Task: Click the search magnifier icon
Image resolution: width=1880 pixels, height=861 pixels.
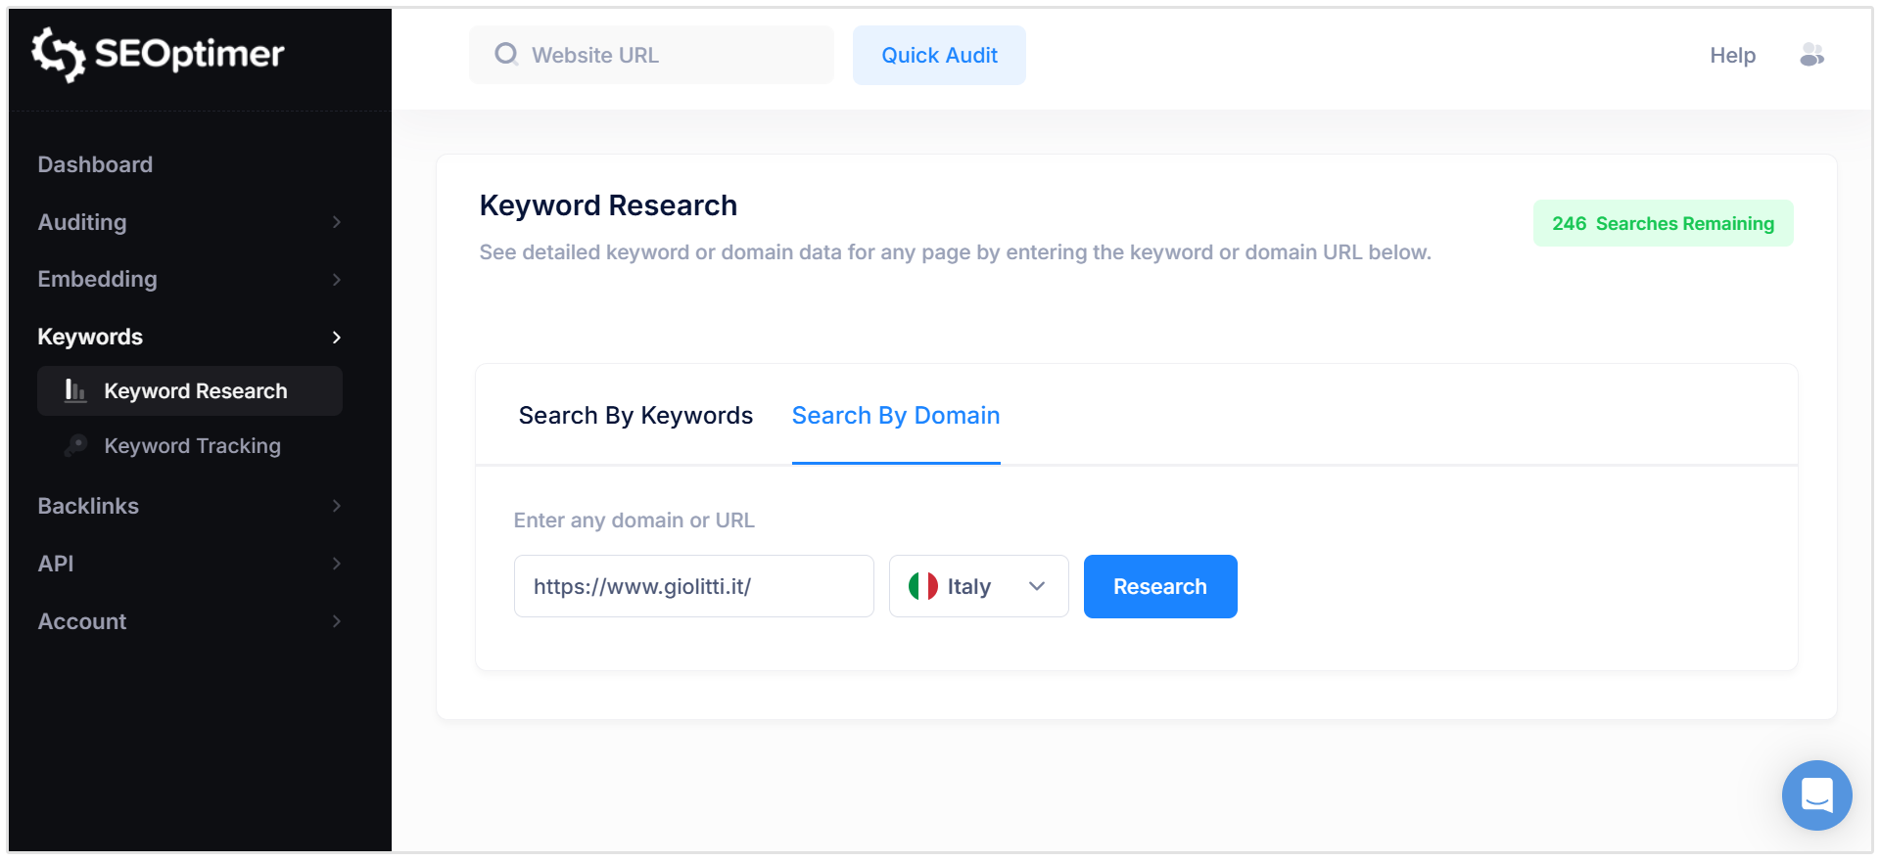Action: click(x=505, y=55)
